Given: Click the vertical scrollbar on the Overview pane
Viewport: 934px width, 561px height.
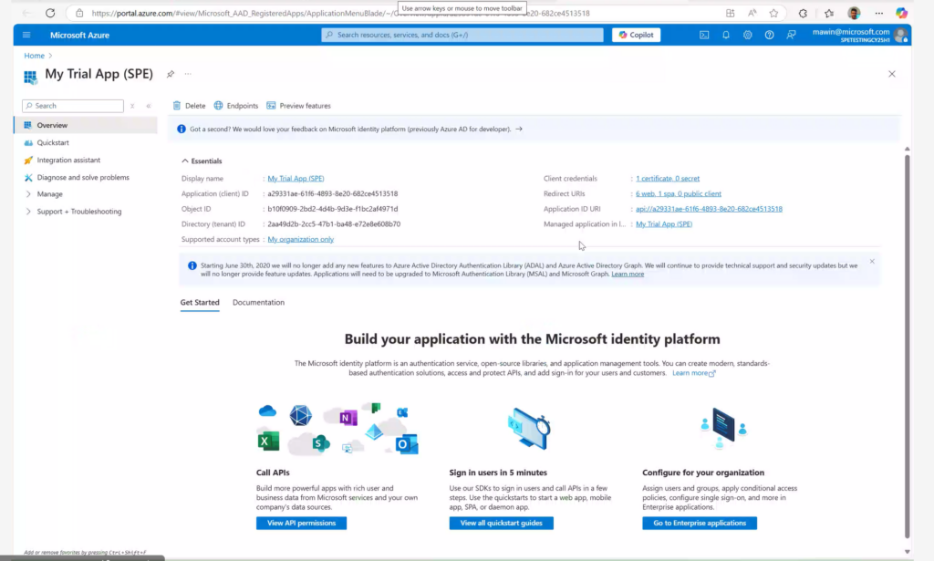Looking at the screenshot, I should pyautogui.click(x=908, y=346).
